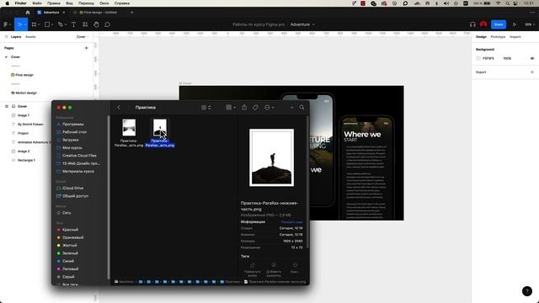
Task: Close the Adventure tab in Figma
Action: pyautogui.click(x=64, y=13)
